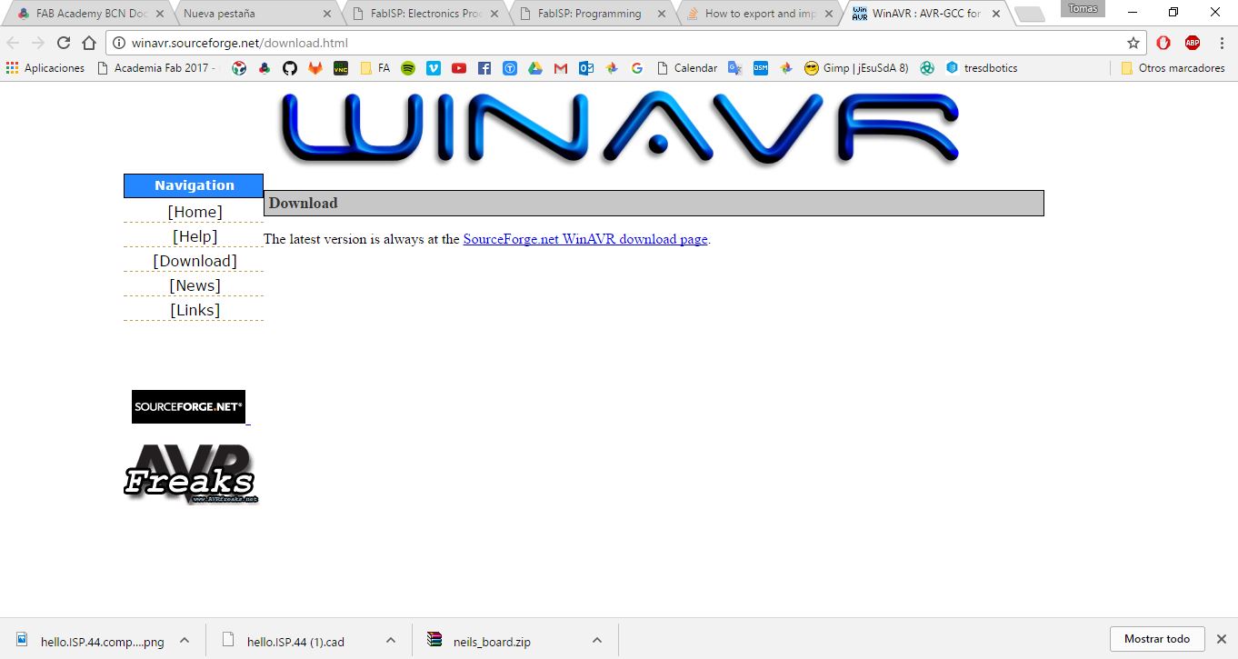Go to [Links] in navigation

(x=195, y=310)
